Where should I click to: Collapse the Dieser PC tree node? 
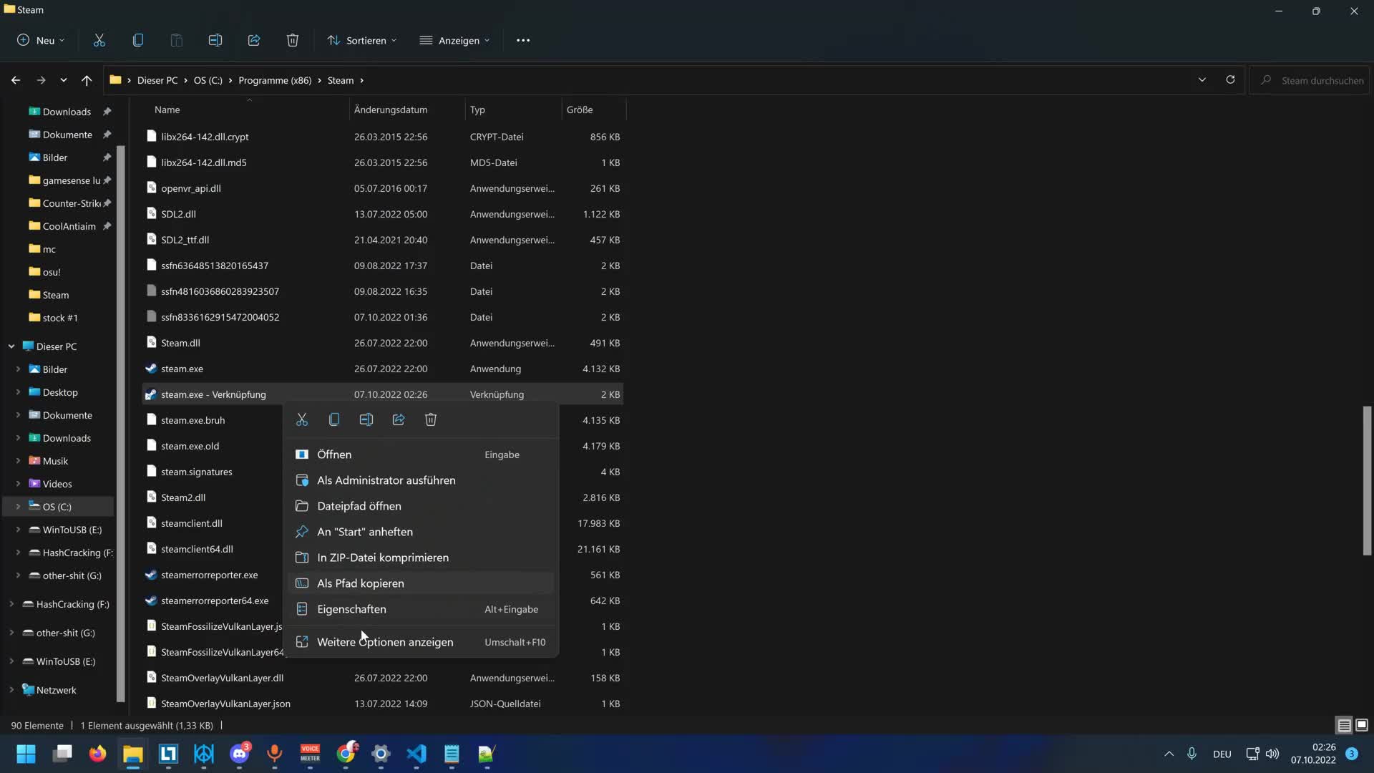[x=11, y=346]
